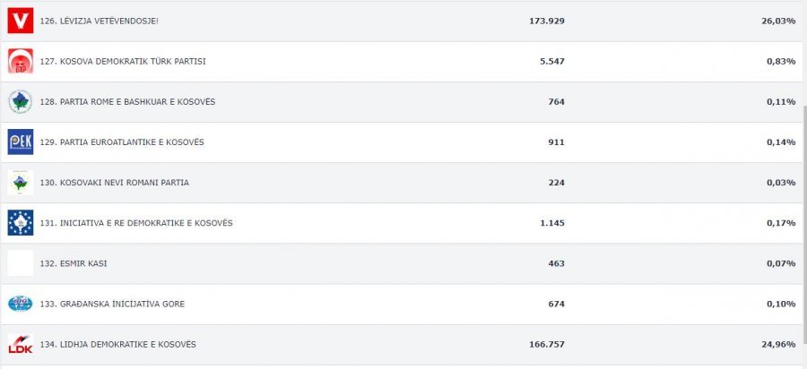Click the Iniciativa e Re Demokratike logo
Image resolution: width=807 pixels, height=369 pixels.
point(21,223)
